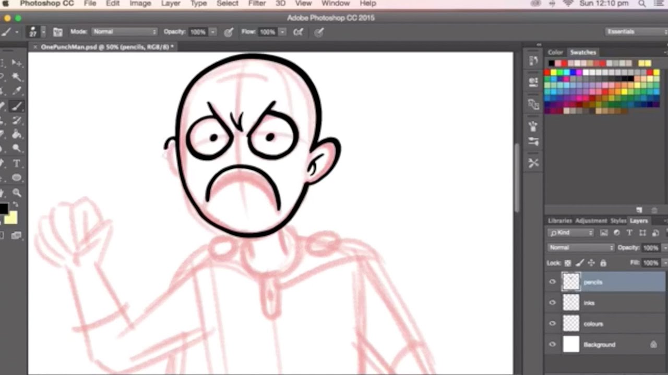Select the Ellipse shape tool
The height and width of the screenshot is (375, 668).
click(x=17, y=178)
